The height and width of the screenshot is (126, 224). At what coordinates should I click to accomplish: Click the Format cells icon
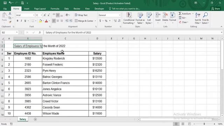point(173,15)
